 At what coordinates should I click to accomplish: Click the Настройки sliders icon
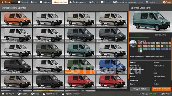pos(147,2)
